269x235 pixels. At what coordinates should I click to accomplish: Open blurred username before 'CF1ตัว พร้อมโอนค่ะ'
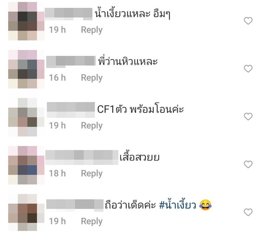(71, 110)
